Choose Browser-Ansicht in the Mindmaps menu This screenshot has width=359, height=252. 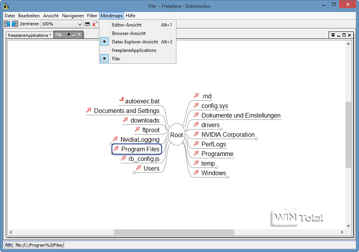coord(138,33)
